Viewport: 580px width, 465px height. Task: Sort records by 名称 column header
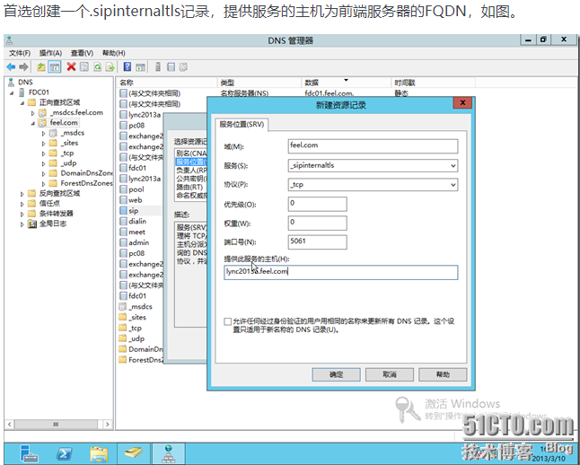pyautogui.click(x=166, y=83)
